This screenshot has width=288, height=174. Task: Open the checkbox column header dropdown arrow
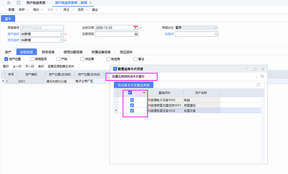(144, 93)
